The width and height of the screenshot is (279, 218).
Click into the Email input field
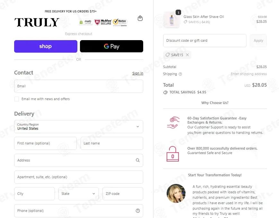[79, 86]
